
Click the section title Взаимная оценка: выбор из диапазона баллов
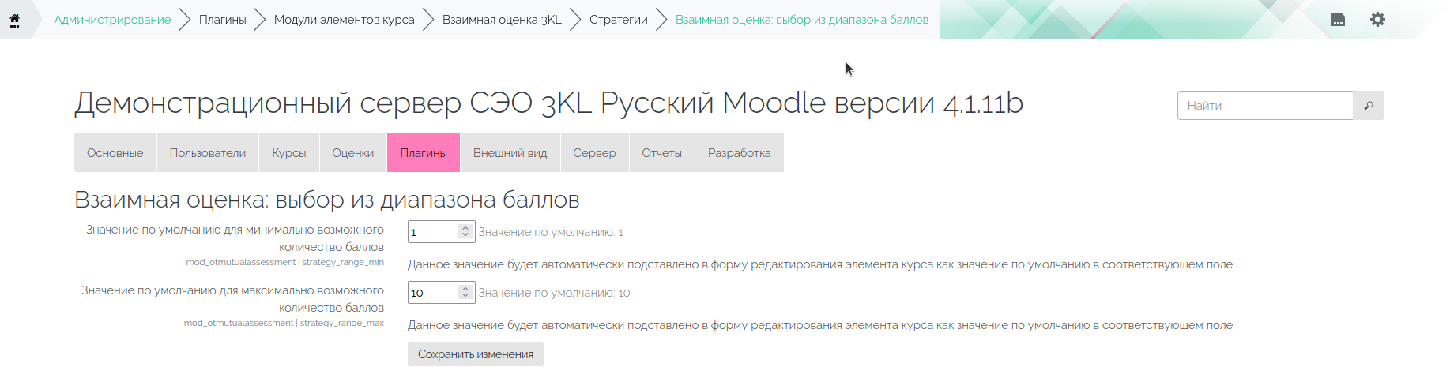(x=327, y=200)
